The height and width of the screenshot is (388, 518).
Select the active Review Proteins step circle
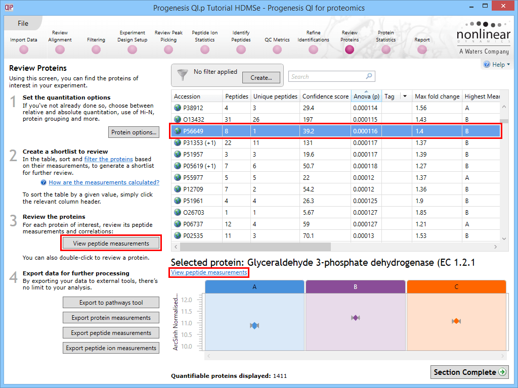pyautogui.click(x=350, y=50)
